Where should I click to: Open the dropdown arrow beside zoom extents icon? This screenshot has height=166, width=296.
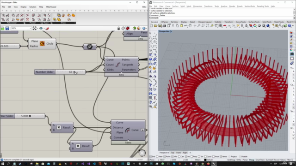[37, 28]
